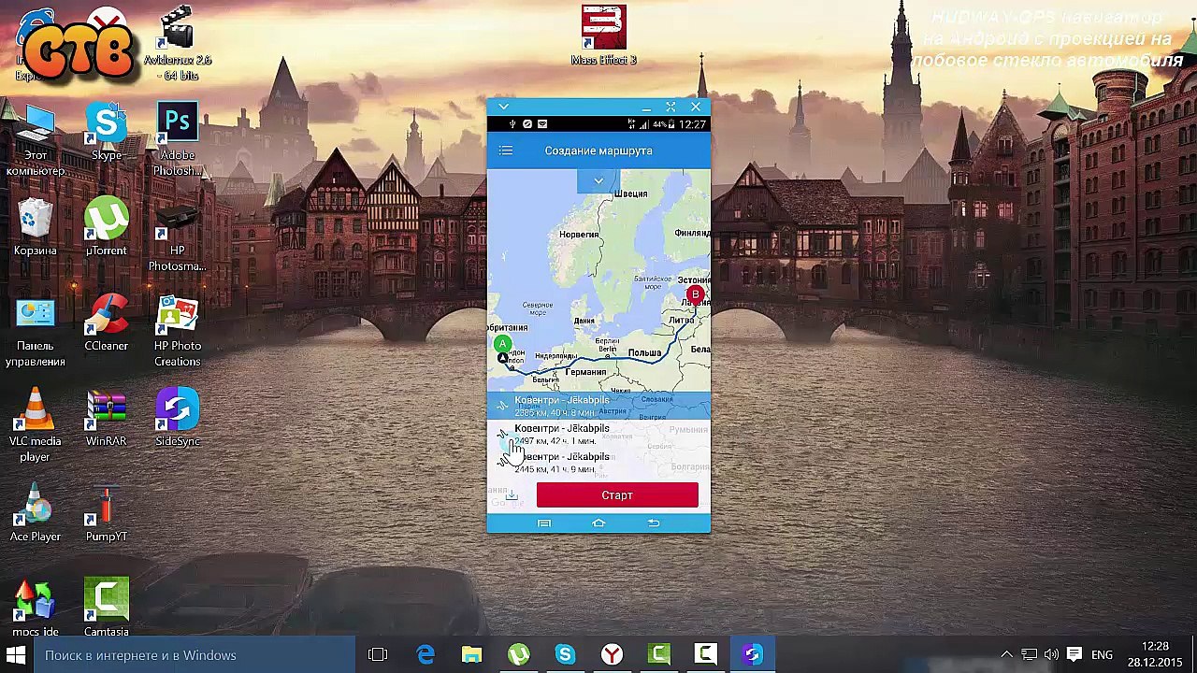
Task: Launch Microsoft Edge from the taskbar
Action: click(x=425, y=655)
